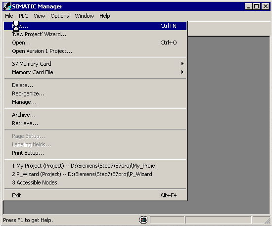Click the disabled Page Setup... entry
The height and width of the screenshot is (226, 272).
[95, 136]
